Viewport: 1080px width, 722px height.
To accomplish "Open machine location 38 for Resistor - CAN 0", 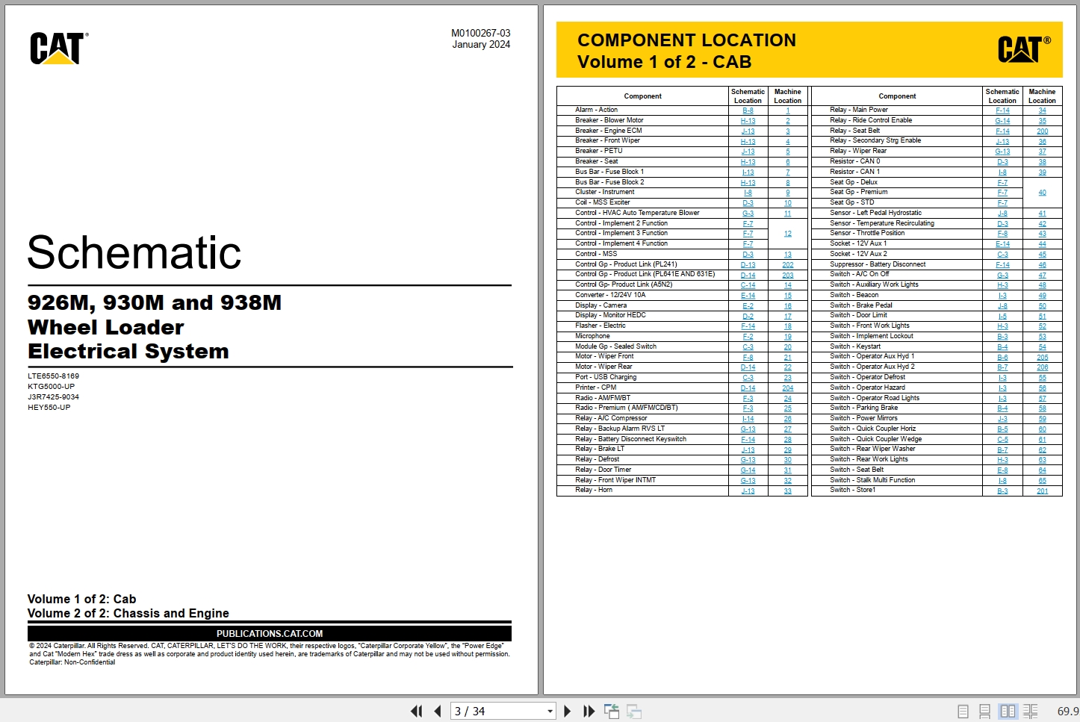I will 1042,162.
